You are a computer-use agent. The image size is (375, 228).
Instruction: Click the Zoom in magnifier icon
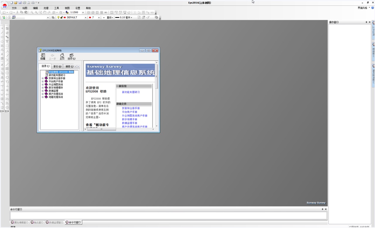pyautogui.click(x=36, y=12)
